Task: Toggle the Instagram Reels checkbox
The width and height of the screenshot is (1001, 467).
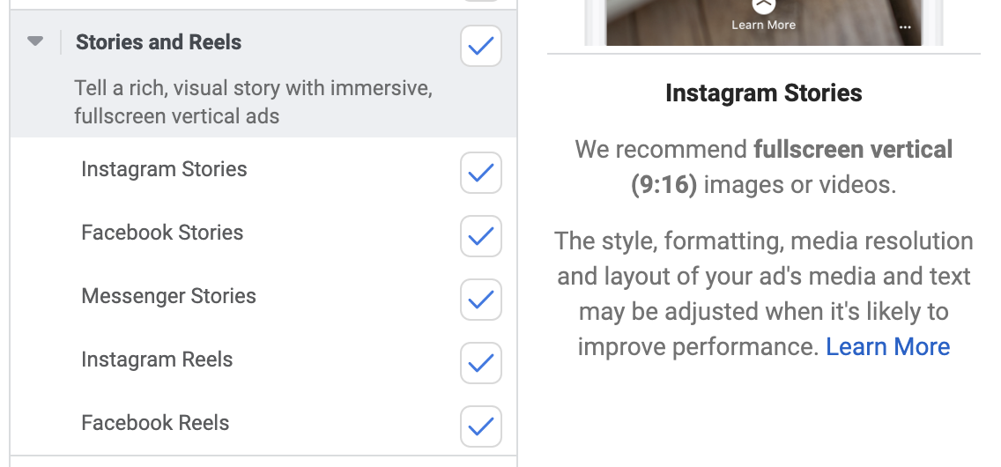Action: click(x=481, y=363)
